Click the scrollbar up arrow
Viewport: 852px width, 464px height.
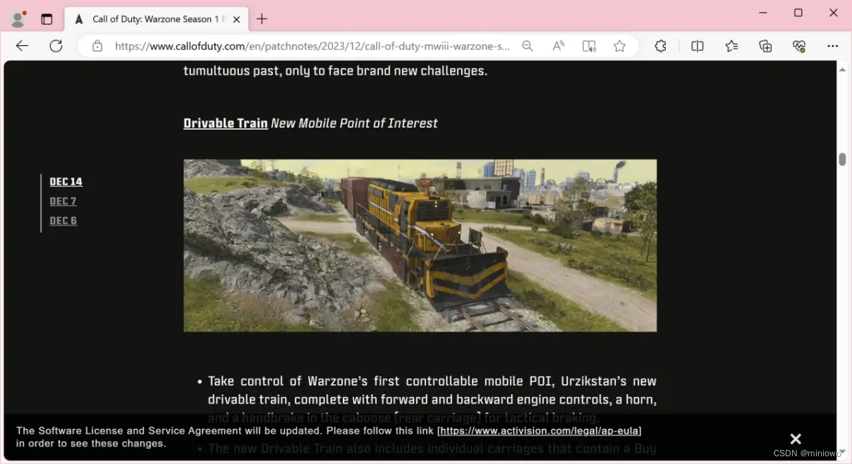click(x=842, y=70)
